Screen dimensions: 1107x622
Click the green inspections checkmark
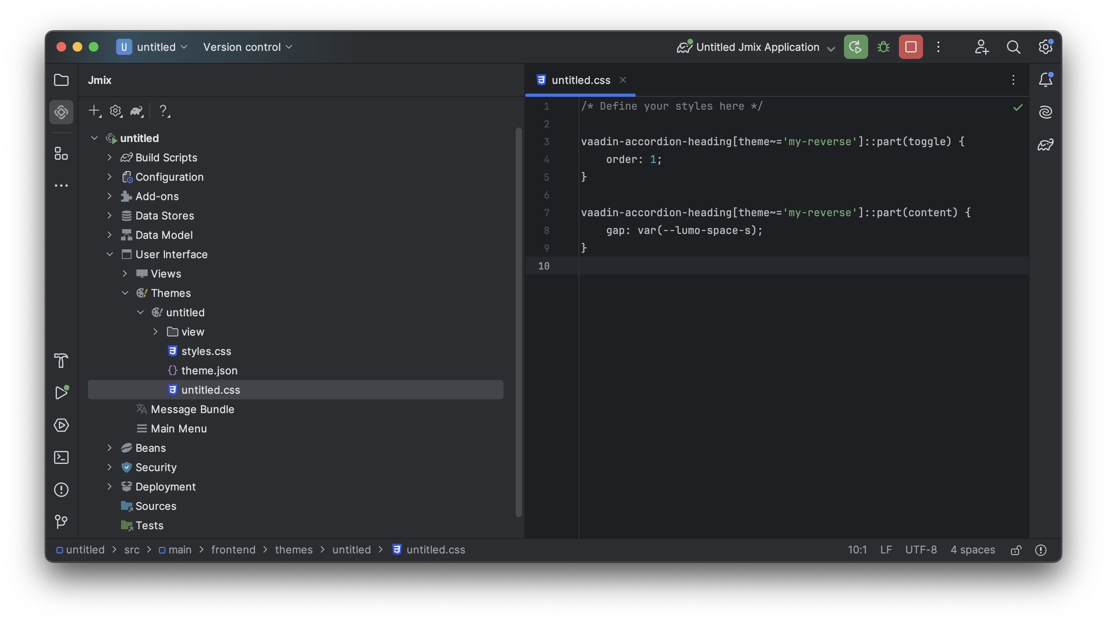coord(1017,107)
